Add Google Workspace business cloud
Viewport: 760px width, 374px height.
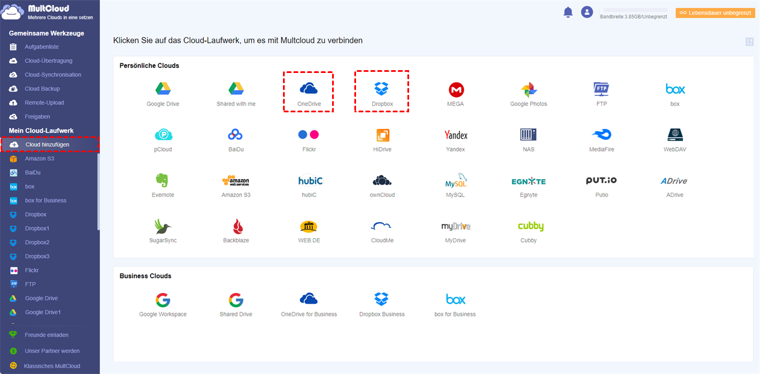(x=163, y=305)
